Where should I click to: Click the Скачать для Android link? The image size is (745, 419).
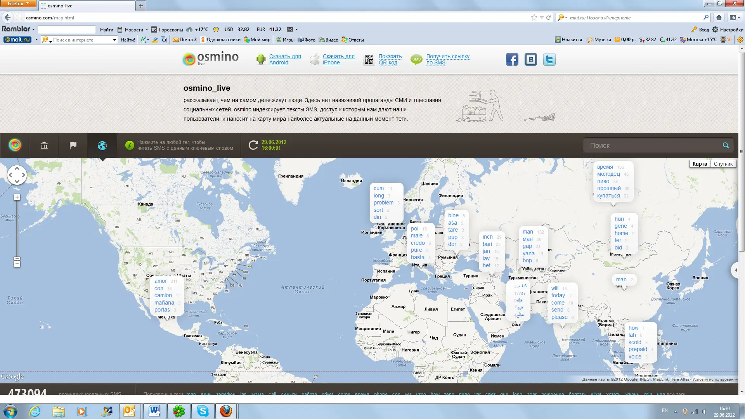285,59
